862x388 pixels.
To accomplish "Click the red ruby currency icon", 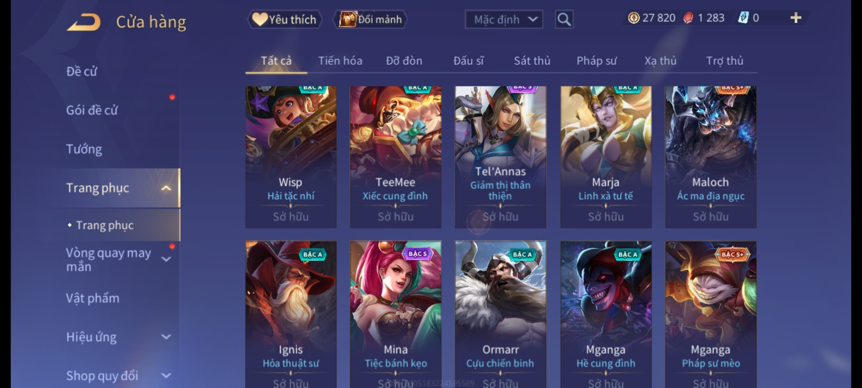I will click(x=688, y=18).
